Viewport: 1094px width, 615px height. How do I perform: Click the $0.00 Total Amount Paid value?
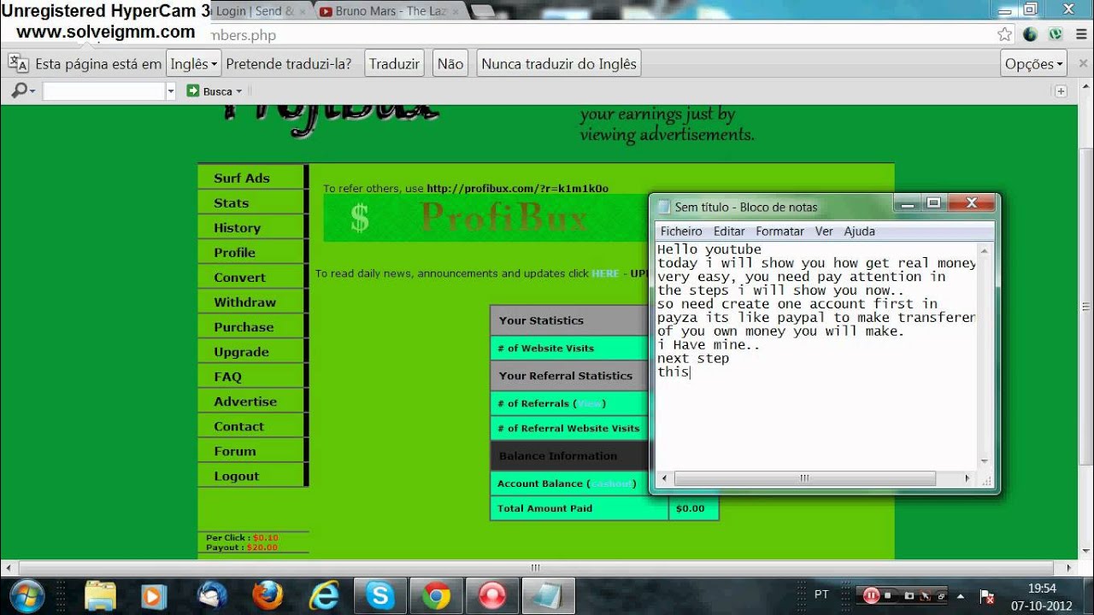[690, 508]
